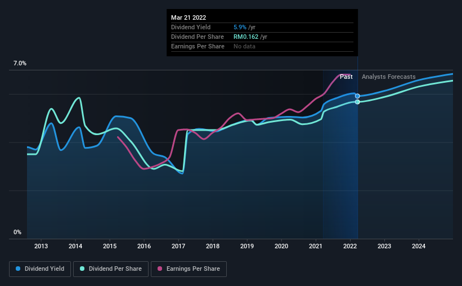
Task: Click the Dividend Per Share row label in the tooltip
Action: tap(198, 37)
